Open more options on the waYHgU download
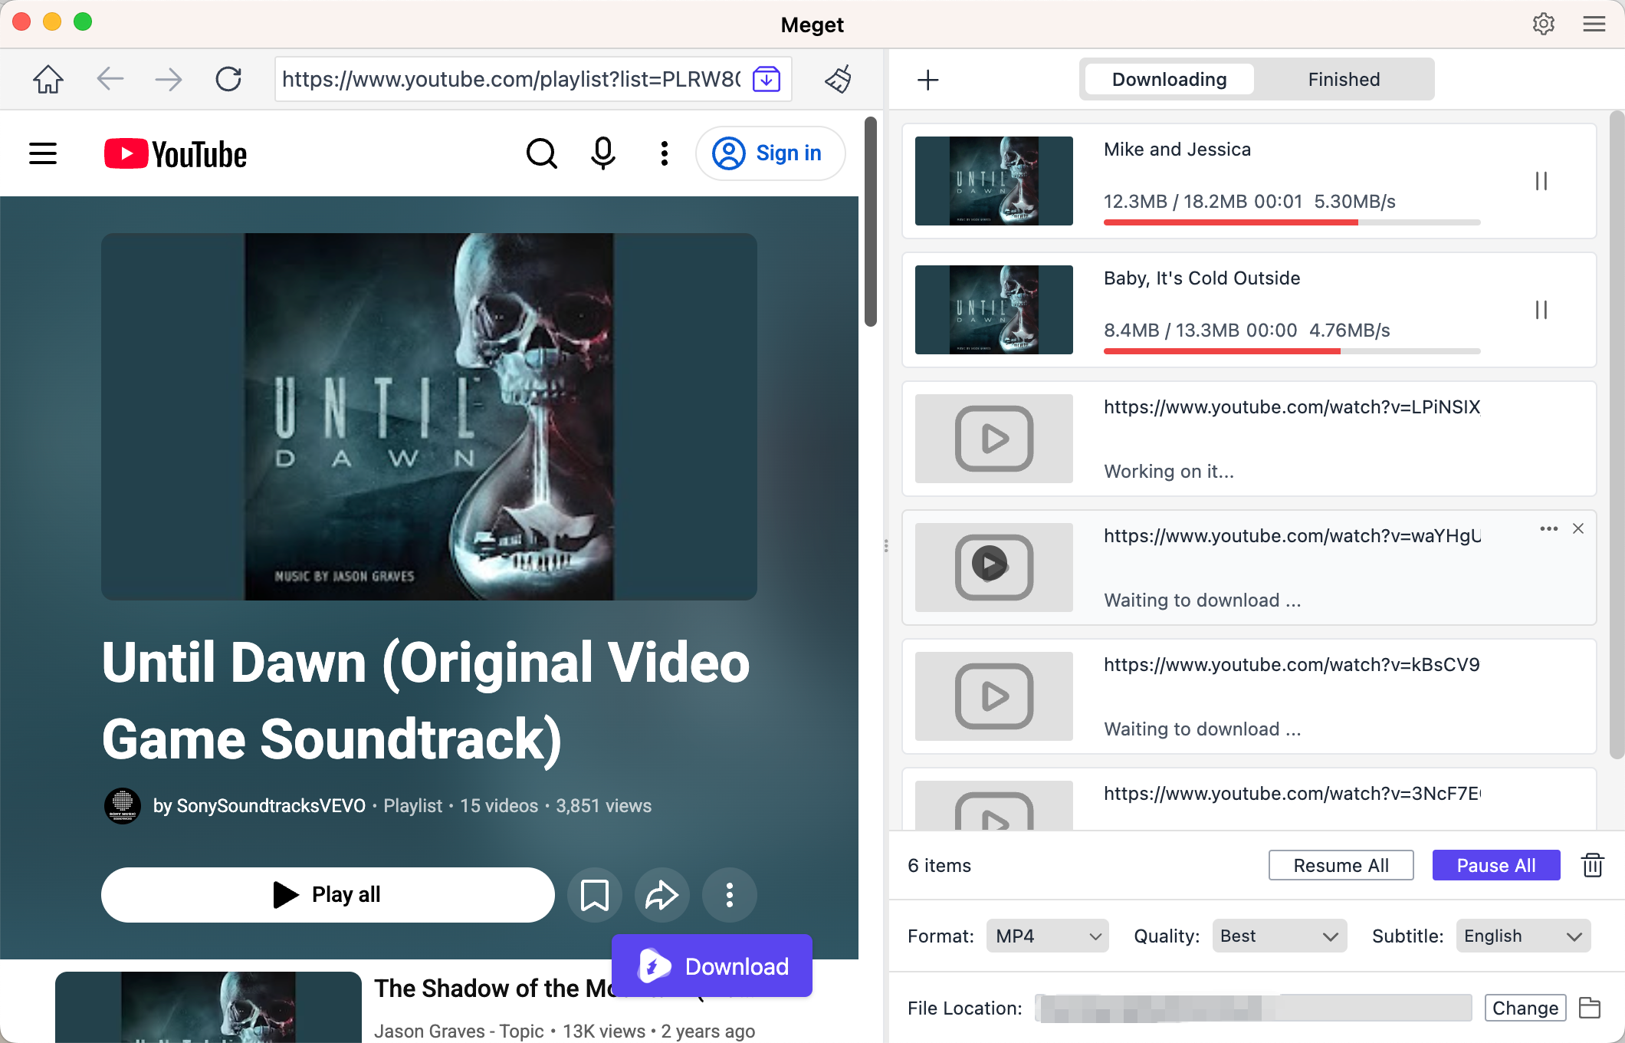This screenshot has width=1625, height=1043. pyautogui.click(x=1548, y=528)
